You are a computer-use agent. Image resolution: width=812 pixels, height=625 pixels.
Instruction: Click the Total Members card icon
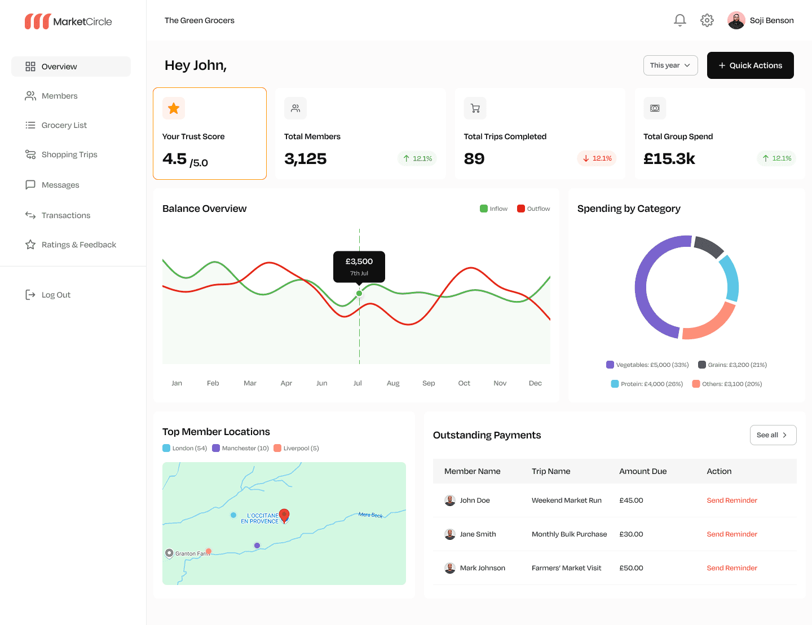[295, 108]
